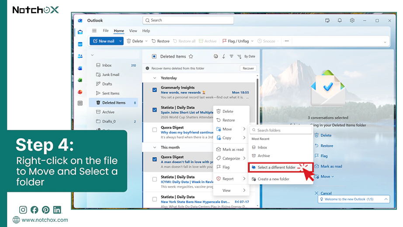Open the Help tab
Viewport: 403px width, 227px height.
146,31
